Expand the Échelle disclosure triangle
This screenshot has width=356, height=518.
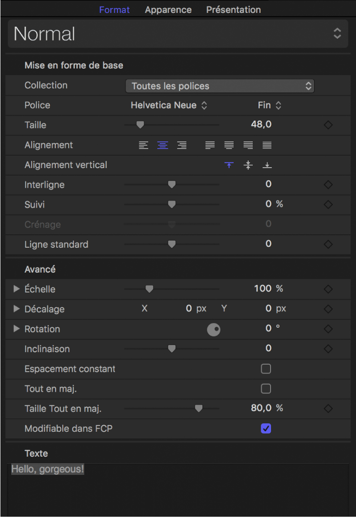point(17,289)
